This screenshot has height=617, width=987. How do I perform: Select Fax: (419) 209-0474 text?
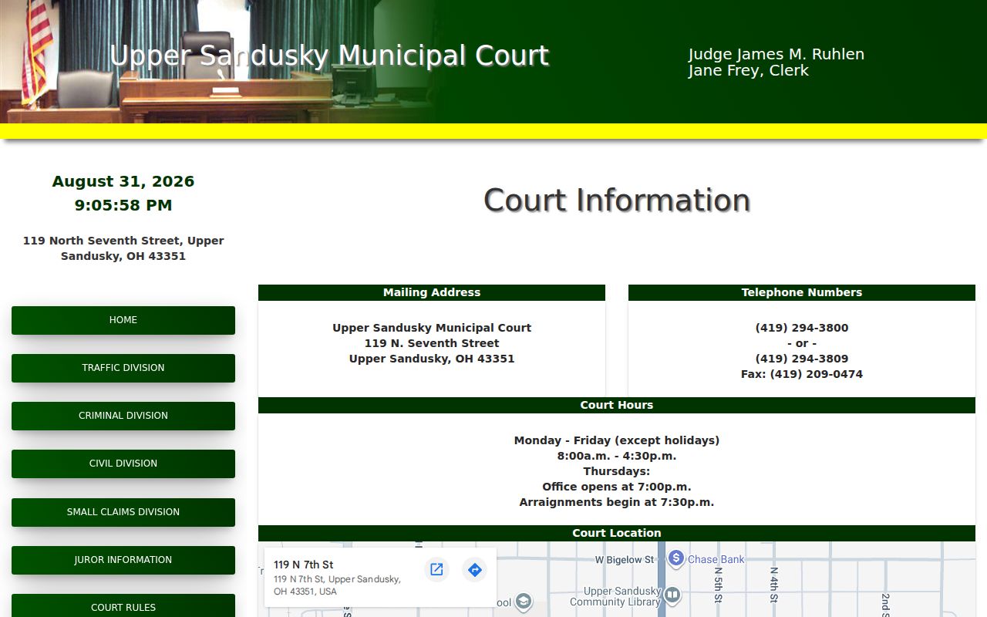click(802, 374)
